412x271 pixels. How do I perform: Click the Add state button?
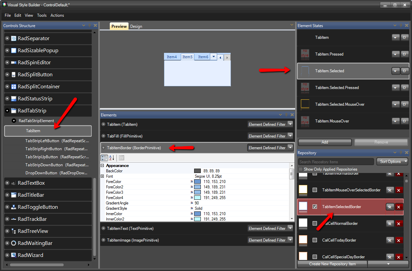(325, 142)
